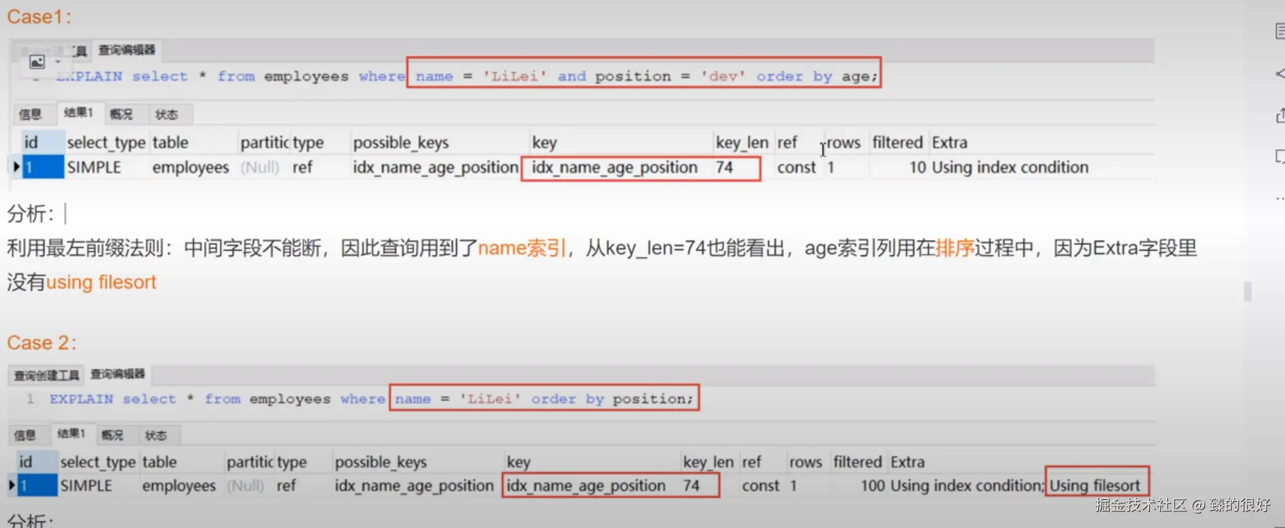Click the orange 'using filesort' text in analysis
The image size is (1285, 528).
pos(101,282)
